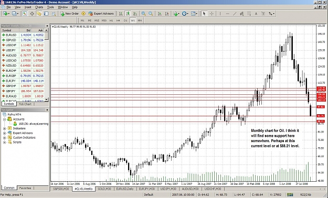Open the Arrows drawing dropdown
Viewport: 328px width, 198px height.
271,14
